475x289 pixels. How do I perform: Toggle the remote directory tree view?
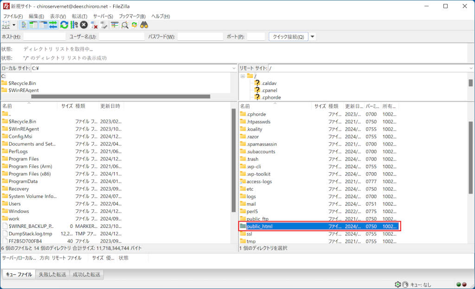pyautogui.click(x=42, y=25)
